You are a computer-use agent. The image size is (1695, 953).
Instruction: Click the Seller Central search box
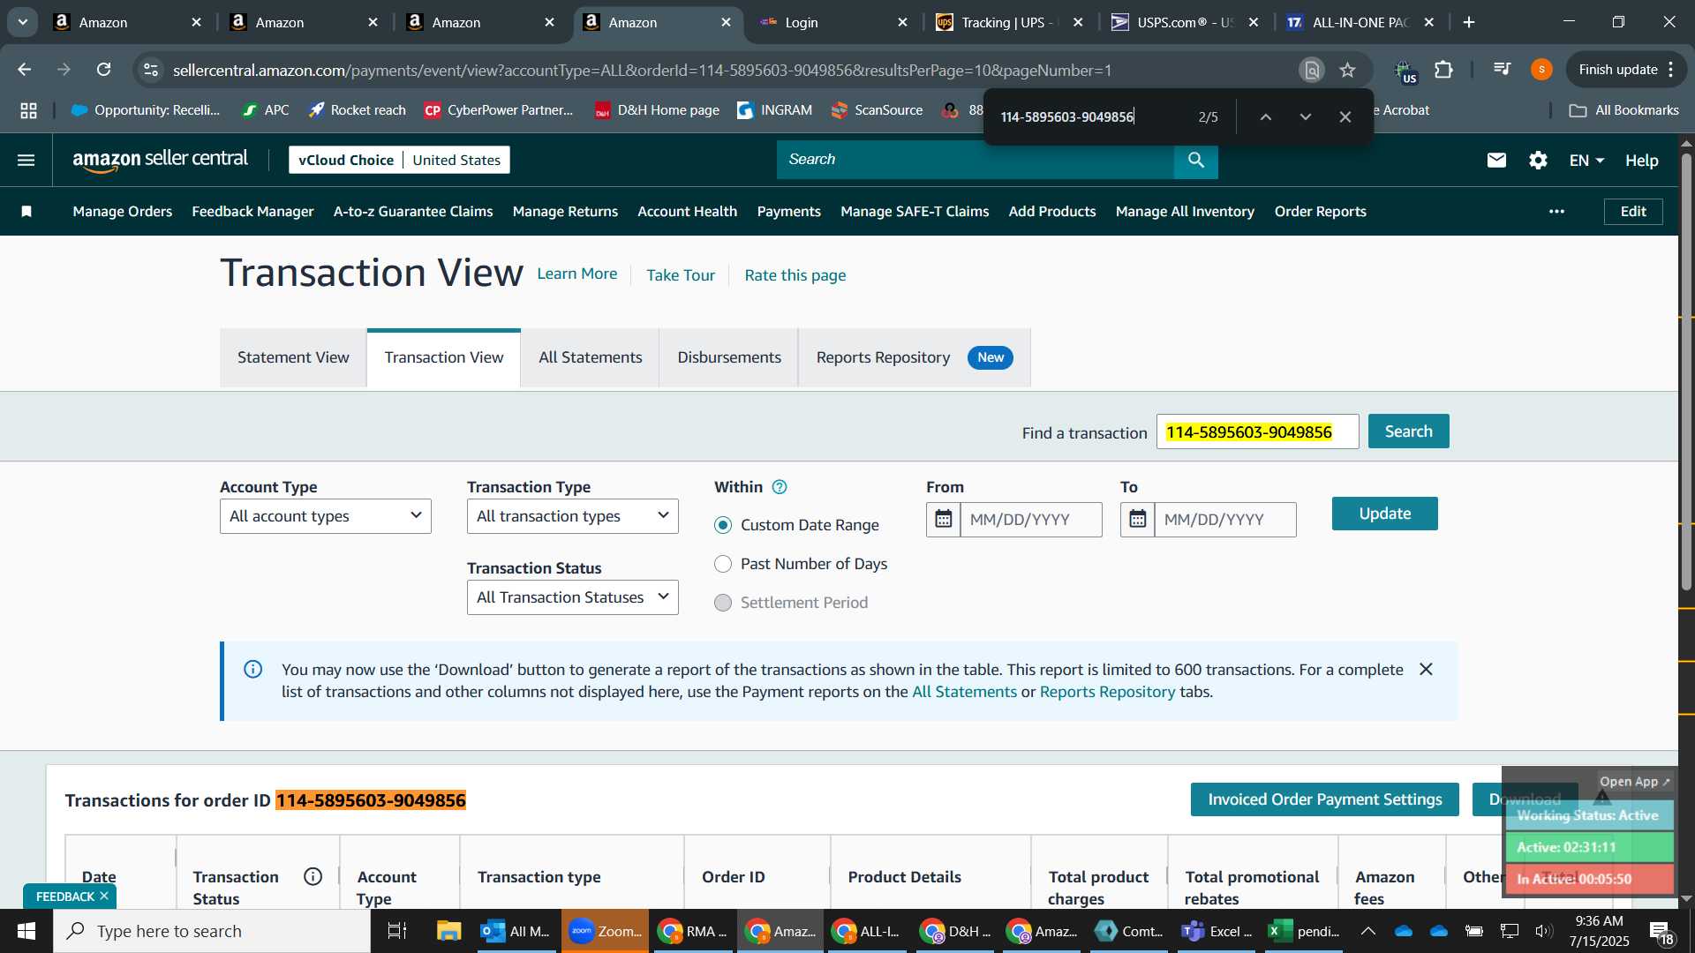(x=975, y=160)
